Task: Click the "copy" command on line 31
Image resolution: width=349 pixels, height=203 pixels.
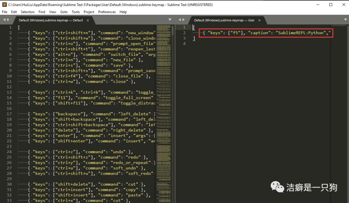Action: coord(131,190)
